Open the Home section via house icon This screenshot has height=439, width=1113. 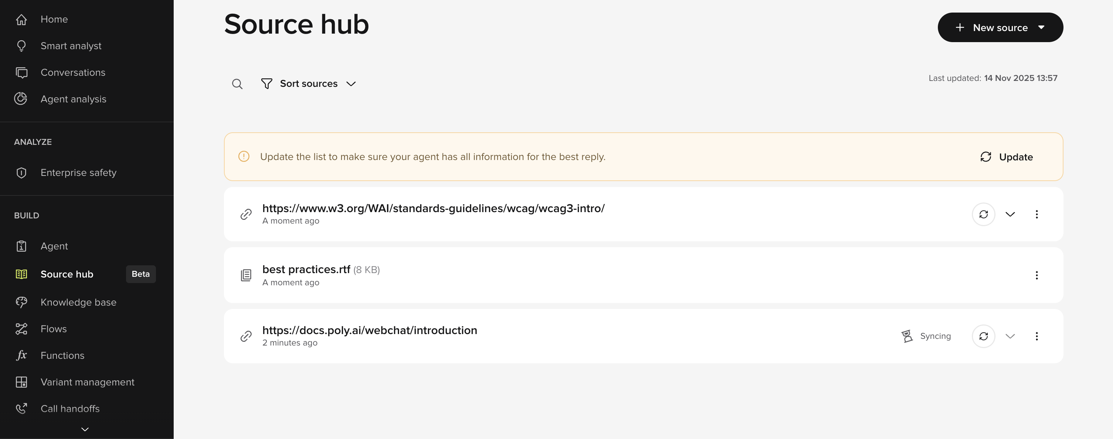pyautogui.click(x=21, y=19)
